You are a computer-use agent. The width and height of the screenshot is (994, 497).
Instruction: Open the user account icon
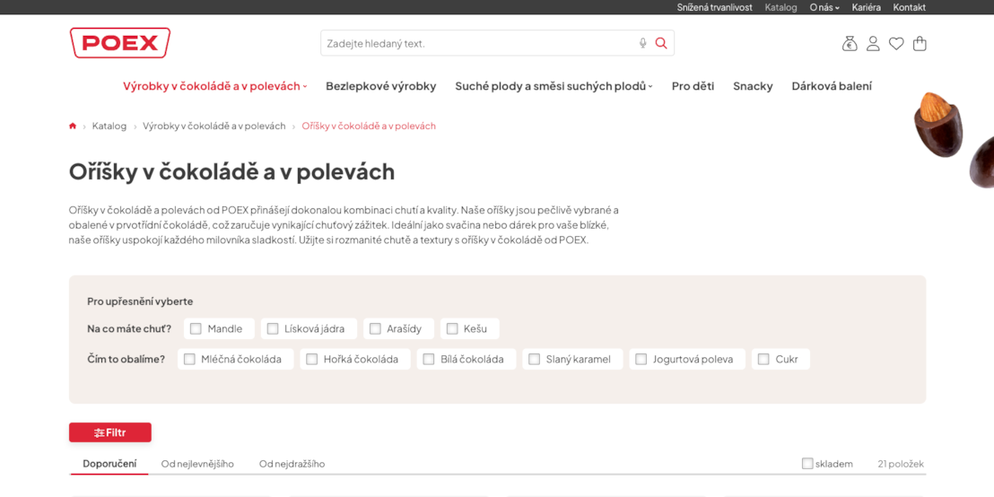point(873,44)
